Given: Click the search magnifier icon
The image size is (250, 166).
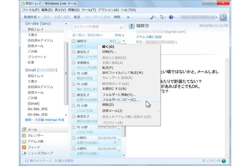Looking at the screenshot, I should [121, 27].
